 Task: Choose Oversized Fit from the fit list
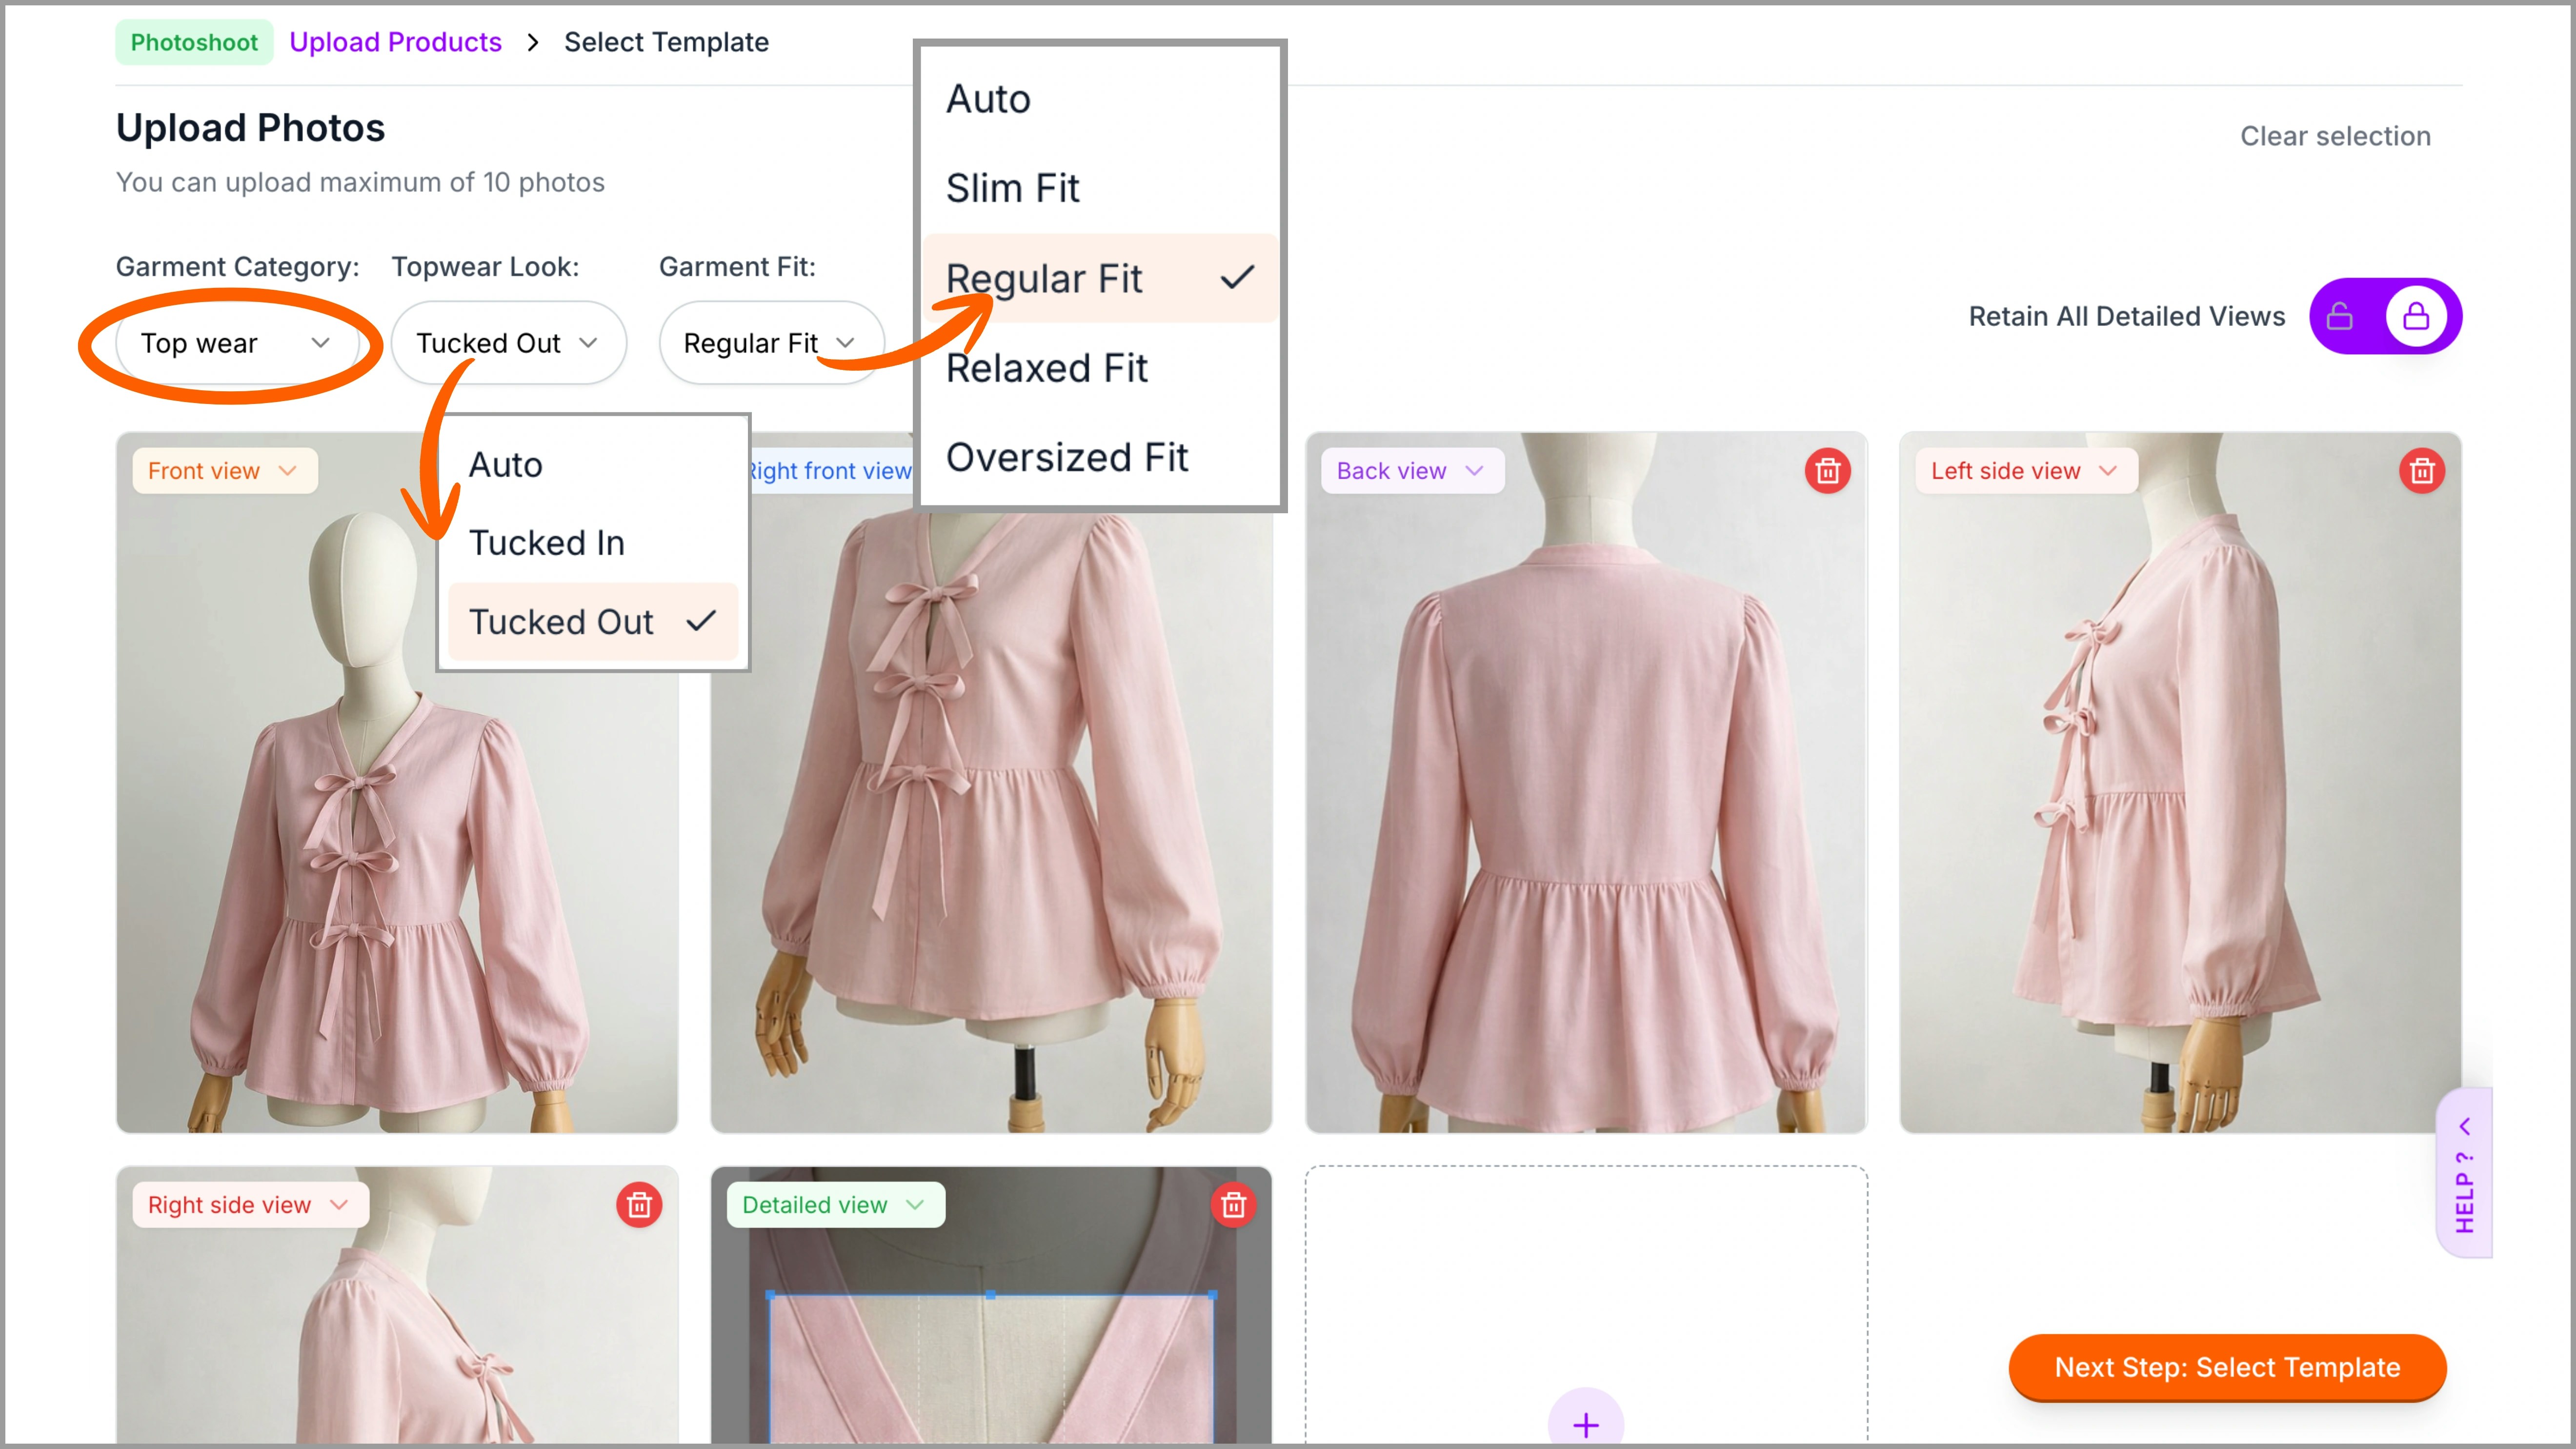point(1066,457)
